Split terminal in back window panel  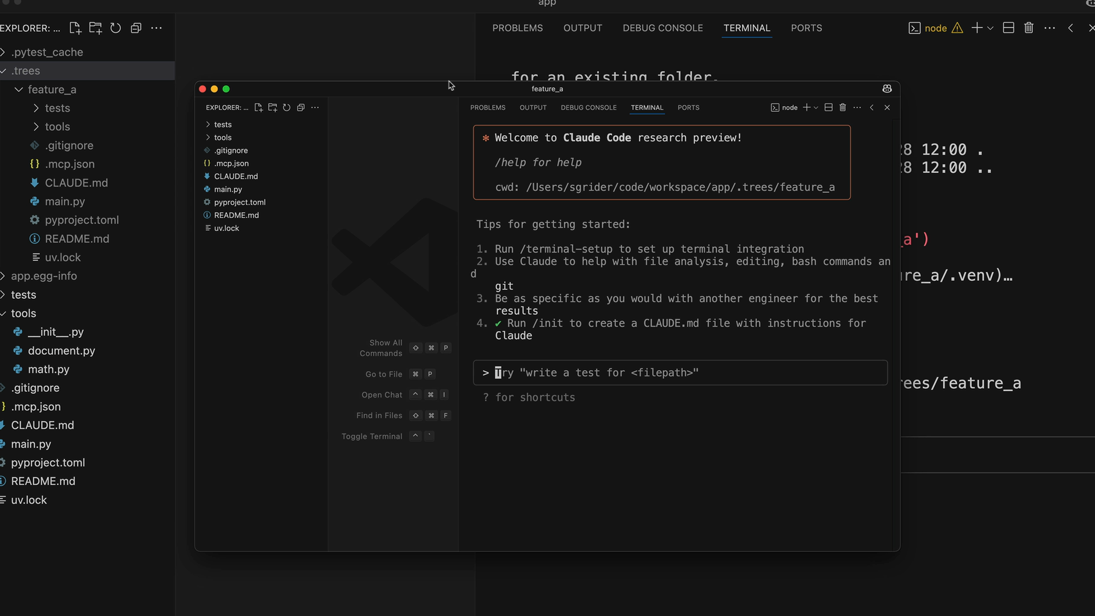(x=1008, y=28)
